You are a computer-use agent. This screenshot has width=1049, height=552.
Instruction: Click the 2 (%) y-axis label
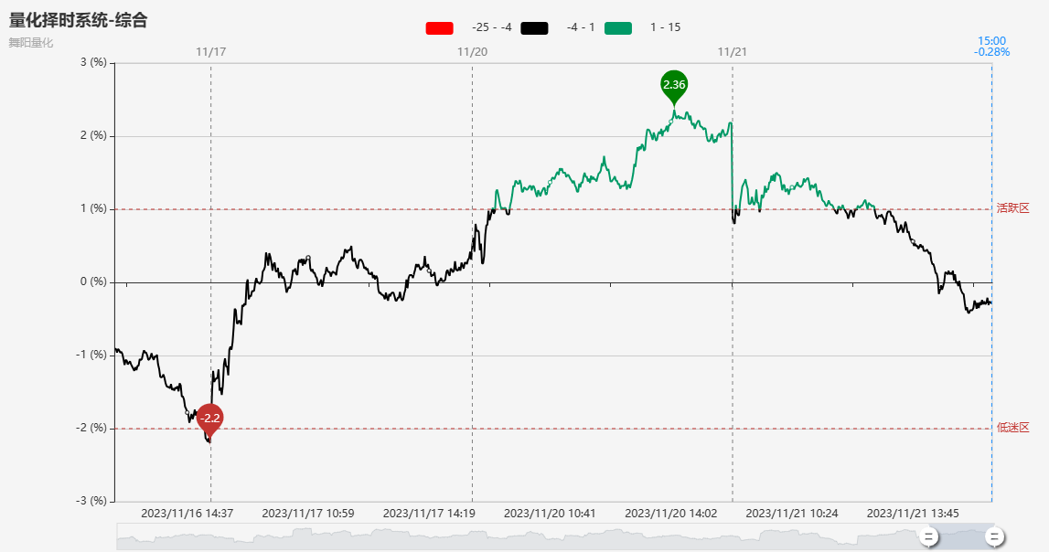(93, 135)
